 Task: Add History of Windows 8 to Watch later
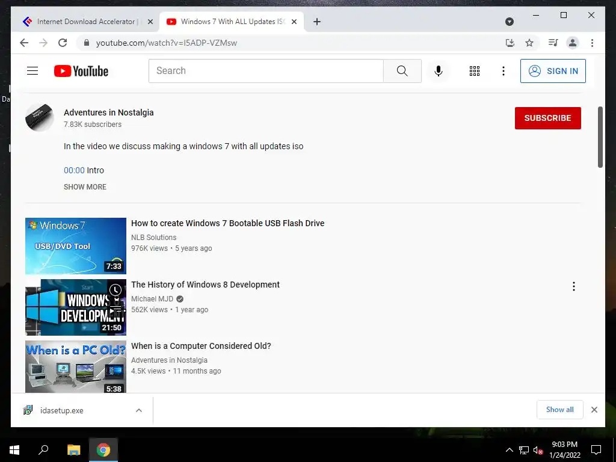115,290
